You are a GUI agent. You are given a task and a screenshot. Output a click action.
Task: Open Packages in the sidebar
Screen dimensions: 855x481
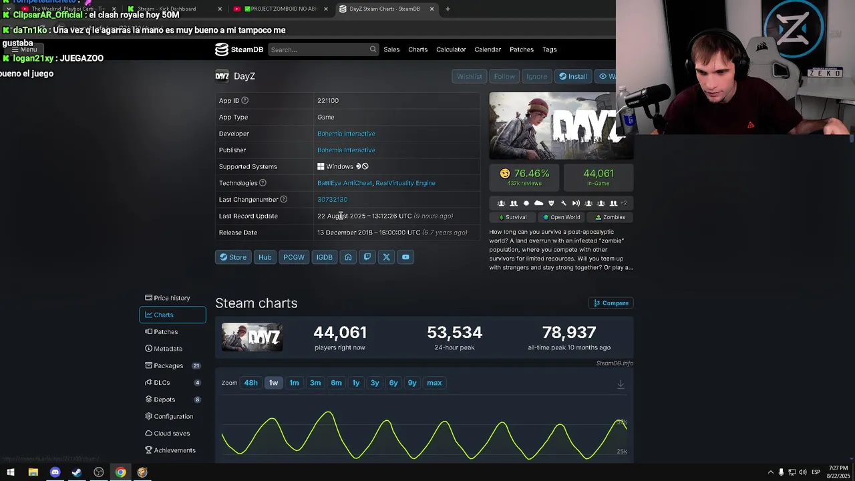172,365
